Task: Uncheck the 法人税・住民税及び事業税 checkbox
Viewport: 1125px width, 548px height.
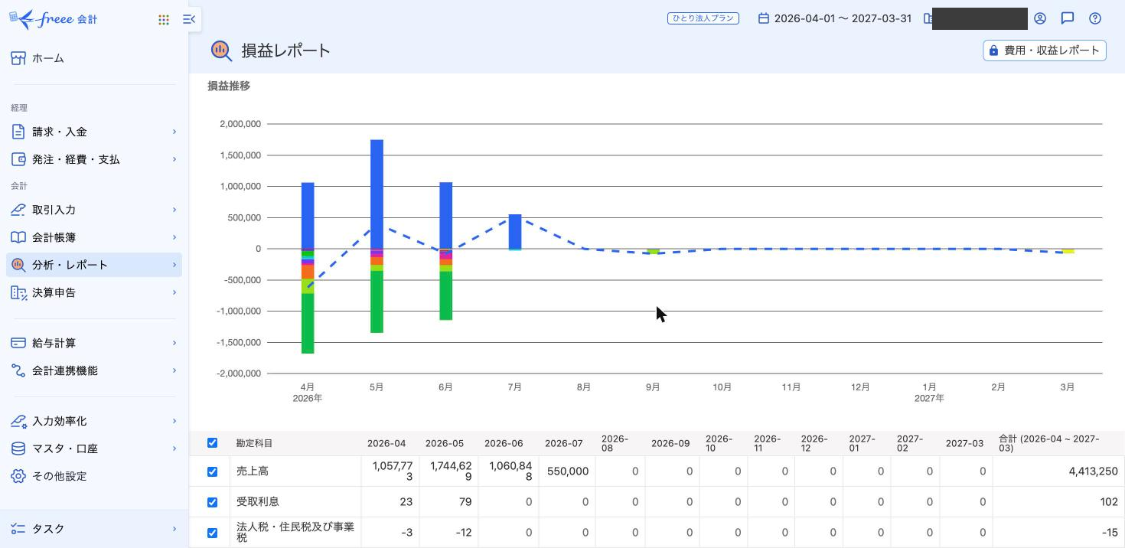Action: click(212, 533)
